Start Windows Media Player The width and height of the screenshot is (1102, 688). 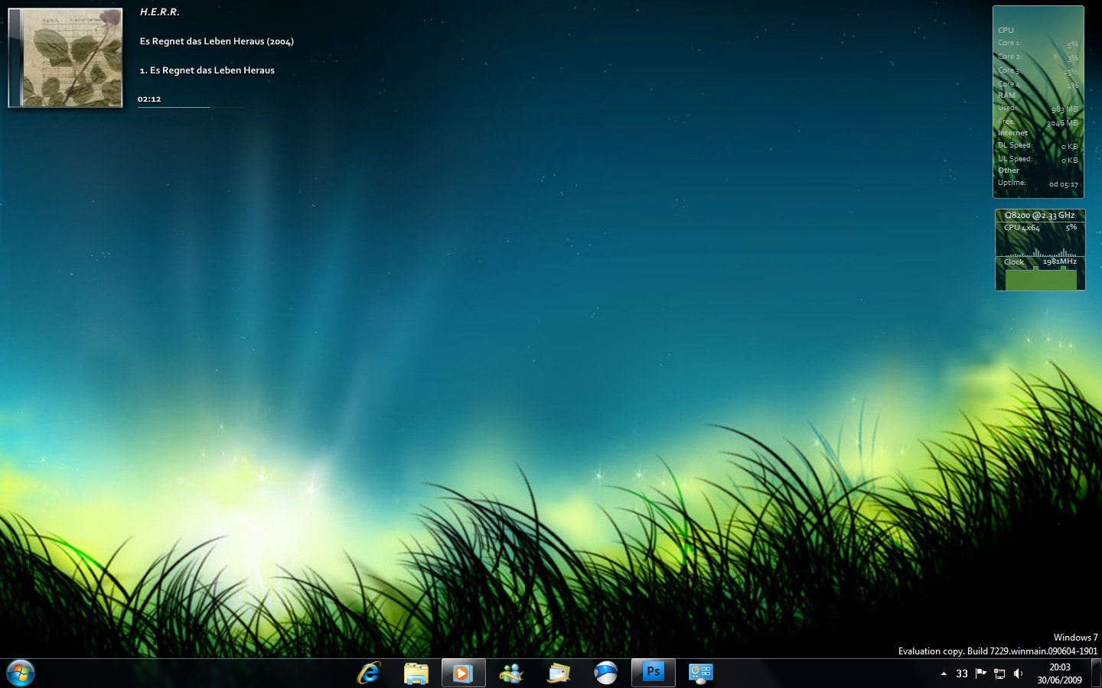(x=463, y=673)
